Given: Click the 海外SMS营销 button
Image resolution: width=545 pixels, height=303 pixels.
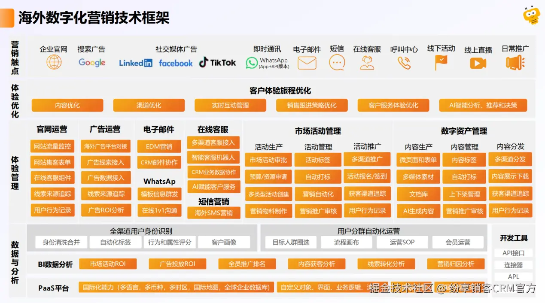Looking at the screenshot, I should point(213,212).
